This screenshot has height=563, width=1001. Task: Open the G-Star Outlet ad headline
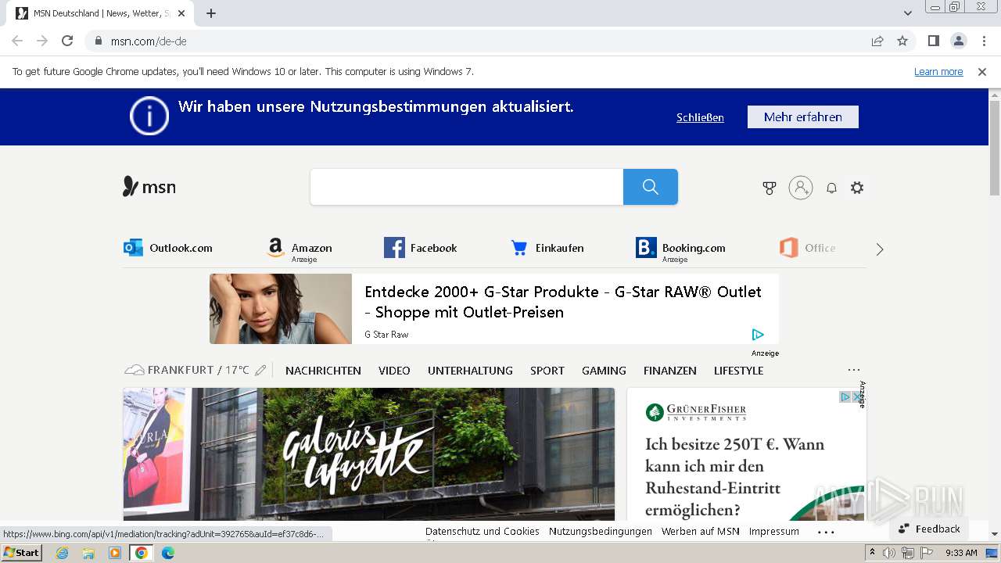[563, 302]
